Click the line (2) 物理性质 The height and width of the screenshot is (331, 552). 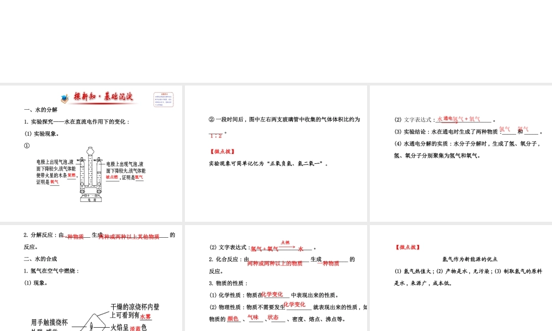288,307
